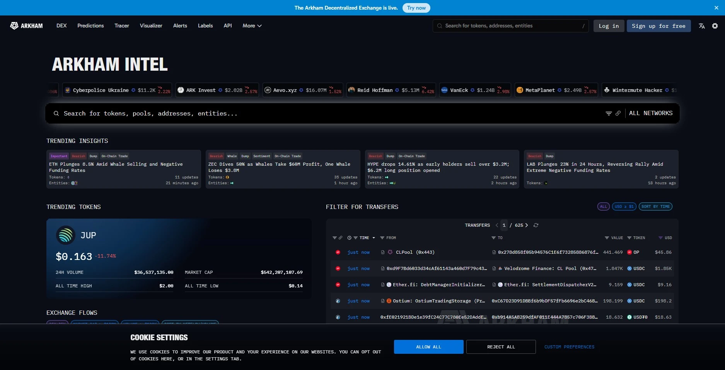Image resolution: width=725 pixels, height=370 pixels.
Task: Click the transfers page number box
Action: (504, 225)
